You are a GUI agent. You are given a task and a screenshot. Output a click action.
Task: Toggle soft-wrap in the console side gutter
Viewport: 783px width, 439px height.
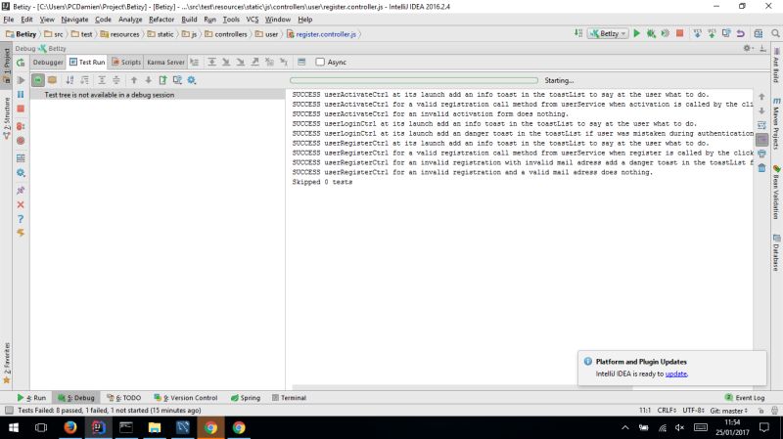(x=761, y=125)
